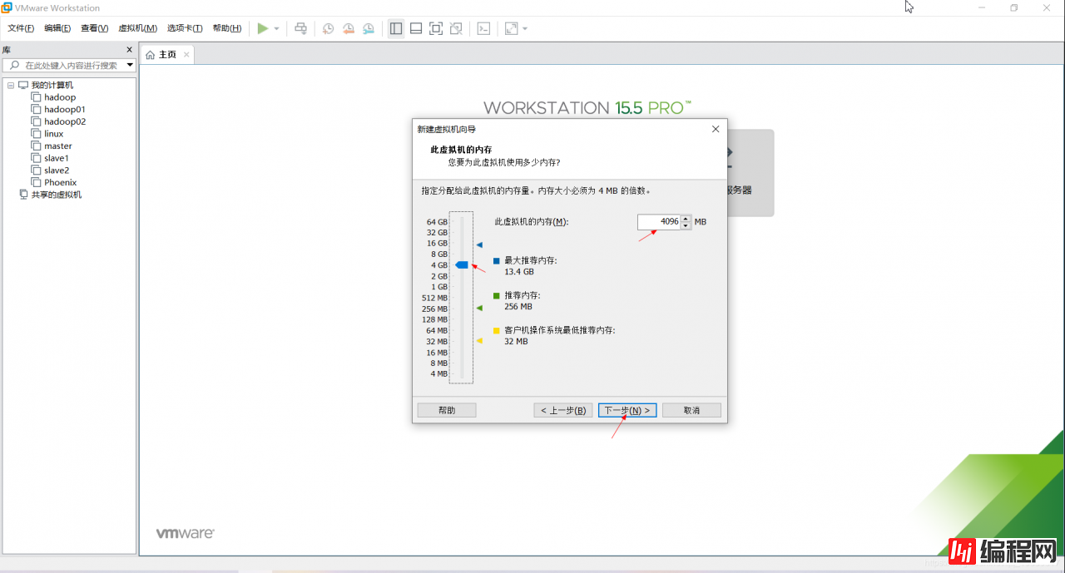Close the 新建虚拟机向导 dialog

pyautogui.click(x=715, y=129)
